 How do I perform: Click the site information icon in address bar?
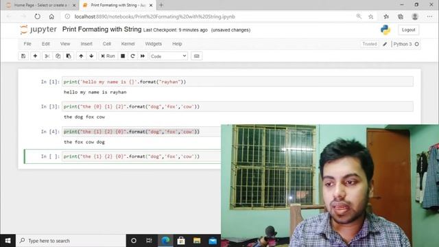coord(67,16)
